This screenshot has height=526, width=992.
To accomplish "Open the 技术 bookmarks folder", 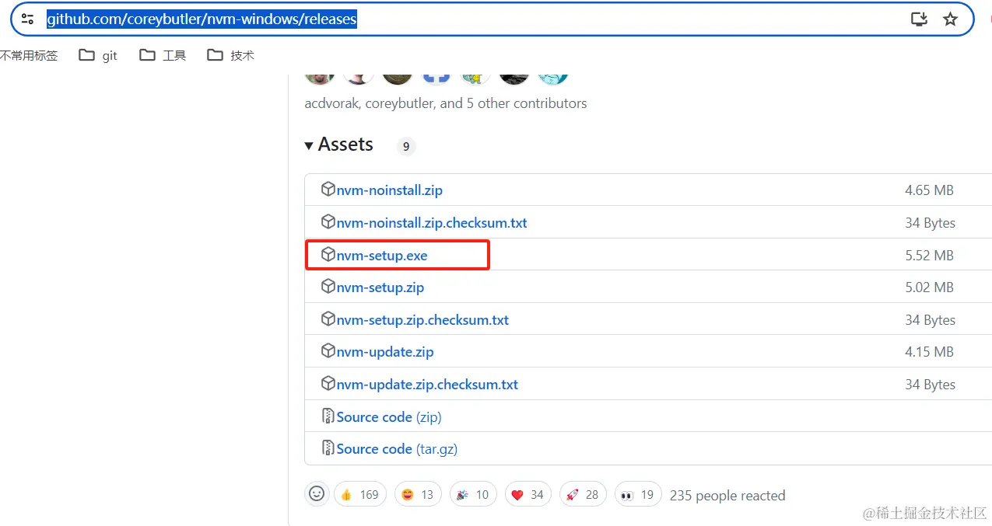I will click(230, 55).
